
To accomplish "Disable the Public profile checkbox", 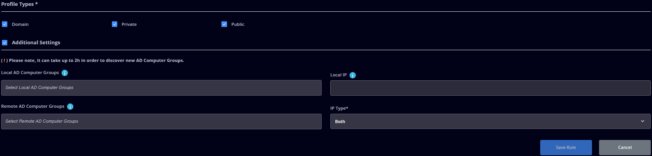I will 224,24.
